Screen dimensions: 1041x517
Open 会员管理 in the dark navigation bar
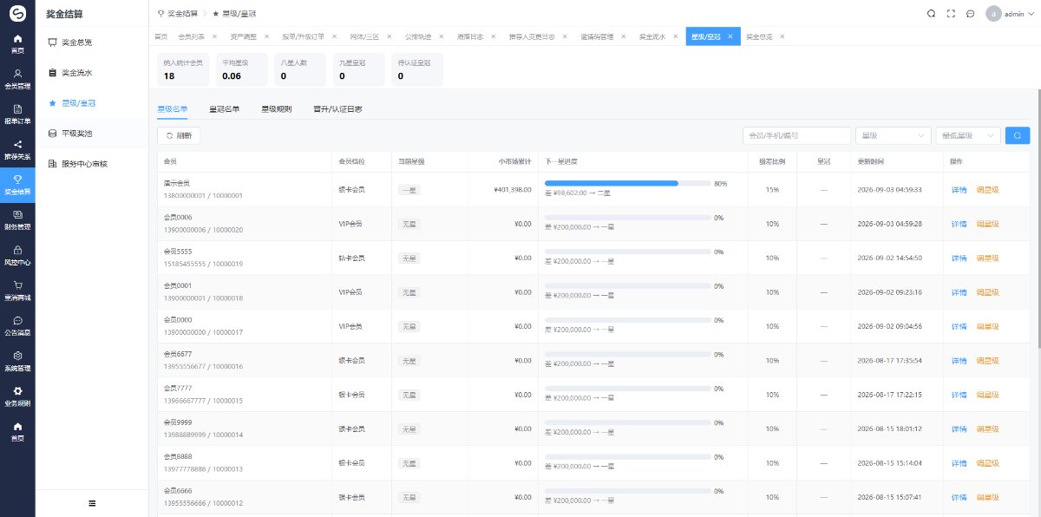click(17, 79)
